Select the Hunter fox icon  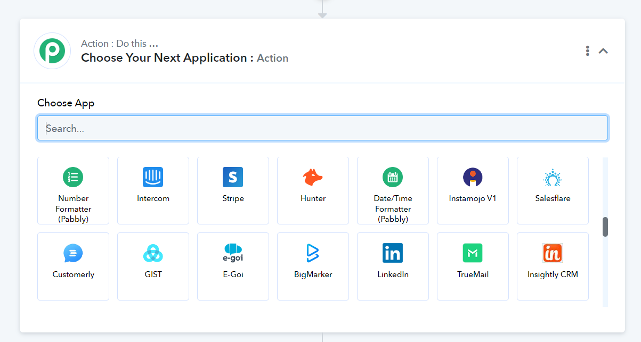click(x=313, y=177)
